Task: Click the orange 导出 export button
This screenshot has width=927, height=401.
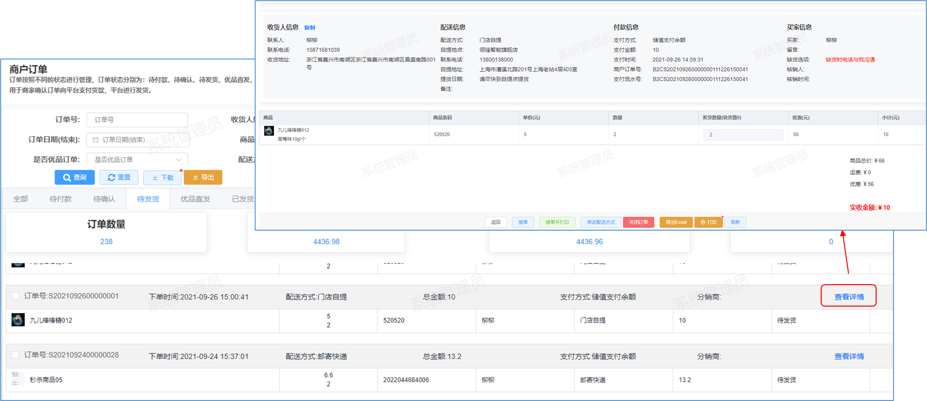Action: pos(203,177)
